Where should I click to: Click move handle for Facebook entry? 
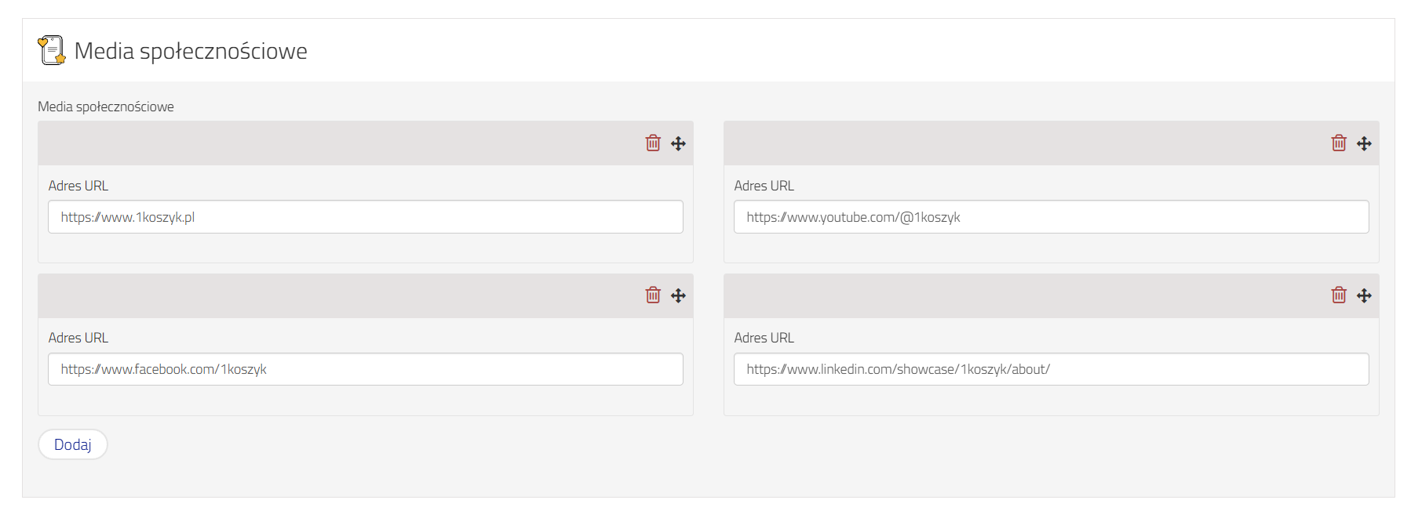679,295
